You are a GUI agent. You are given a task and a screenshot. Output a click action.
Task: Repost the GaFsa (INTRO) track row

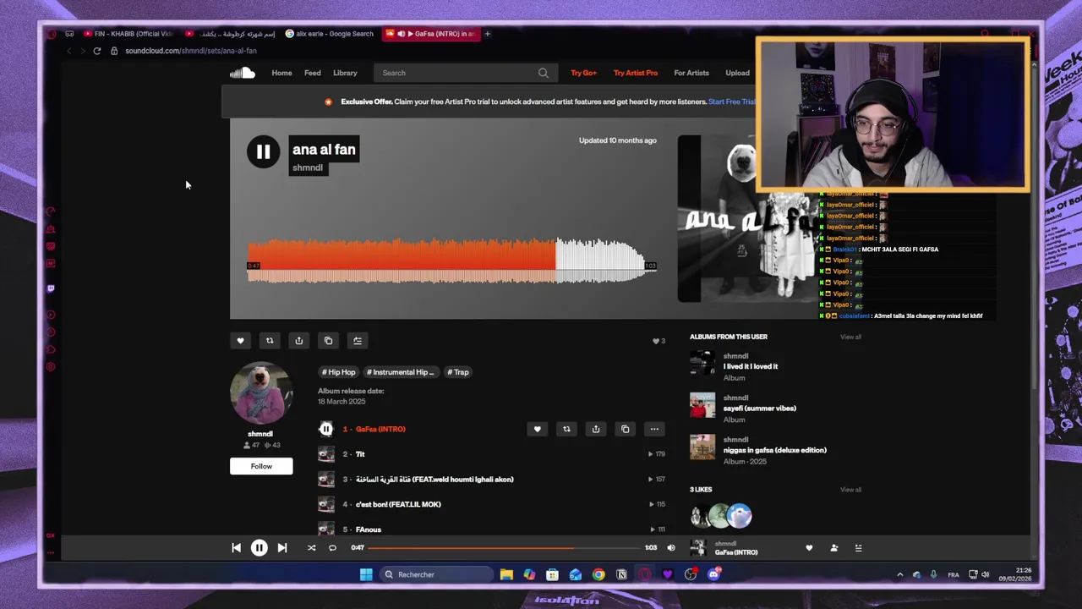566,429
